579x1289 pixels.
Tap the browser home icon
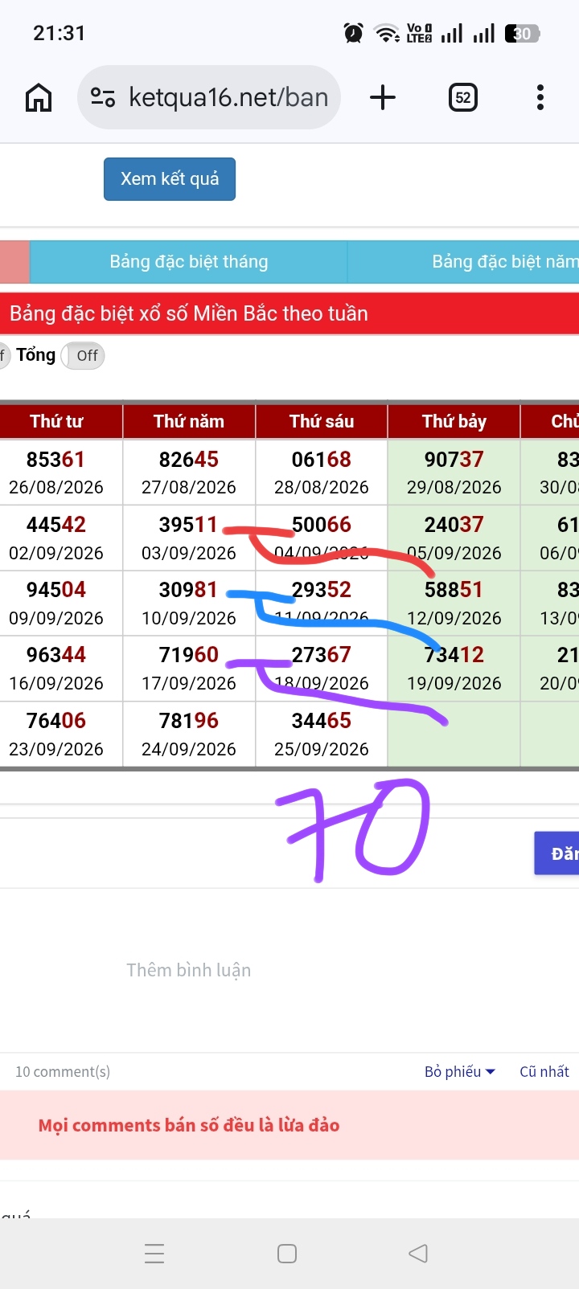point(39,98)
